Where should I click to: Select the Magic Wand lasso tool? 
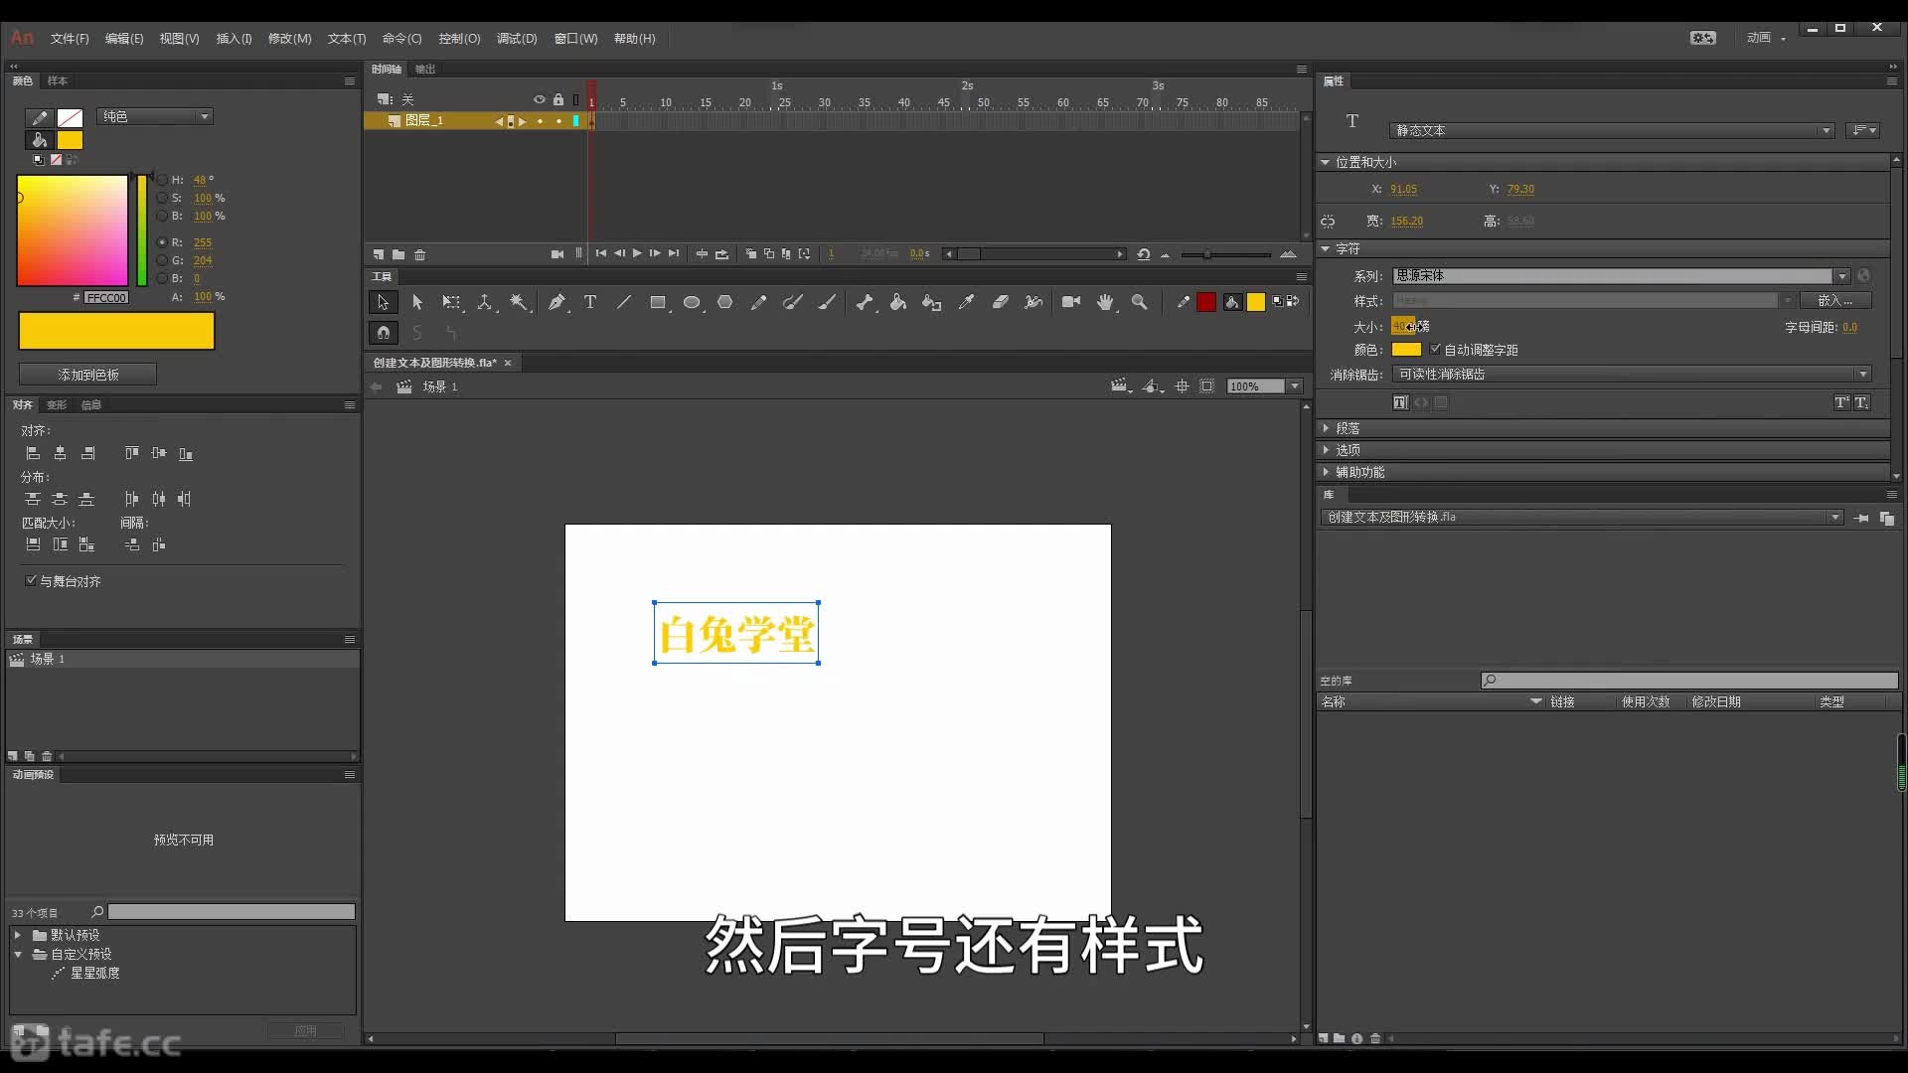[x=519, y=302]
